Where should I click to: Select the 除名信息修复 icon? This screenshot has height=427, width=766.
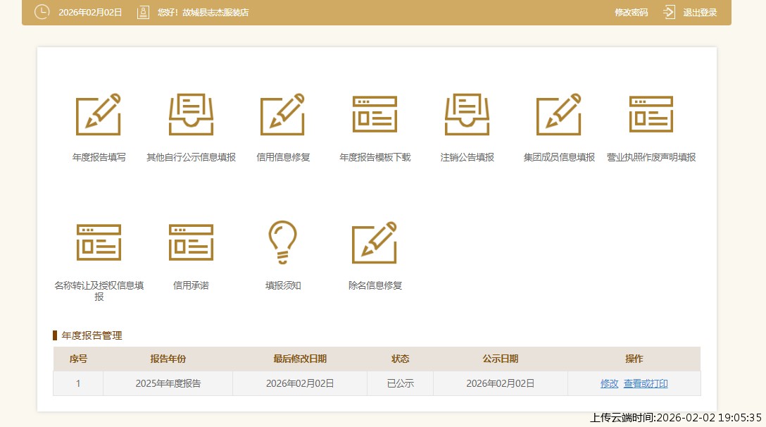click(375, 242)
